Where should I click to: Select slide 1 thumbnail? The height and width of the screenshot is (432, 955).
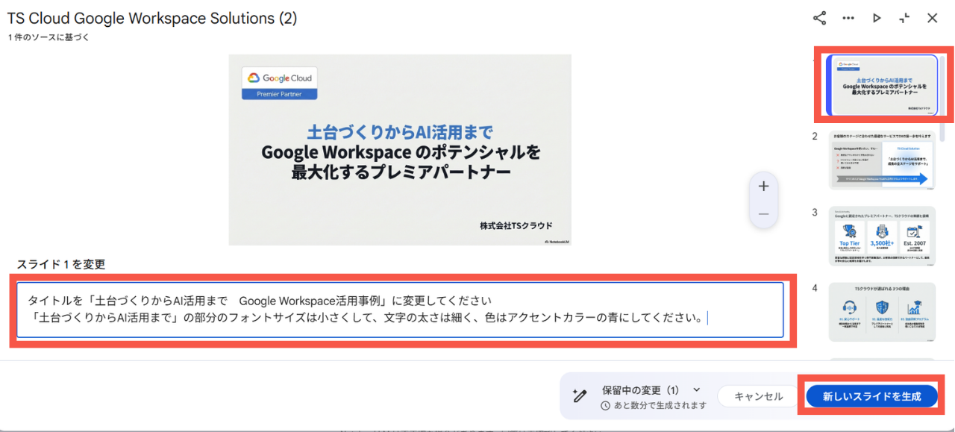[x=882, y=85]
